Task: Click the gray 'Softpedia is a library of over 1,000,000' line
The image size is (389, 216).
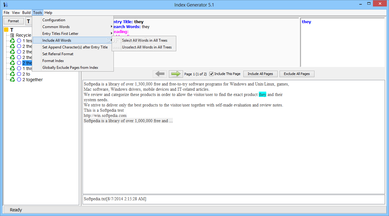Action: tap(128, 121)
